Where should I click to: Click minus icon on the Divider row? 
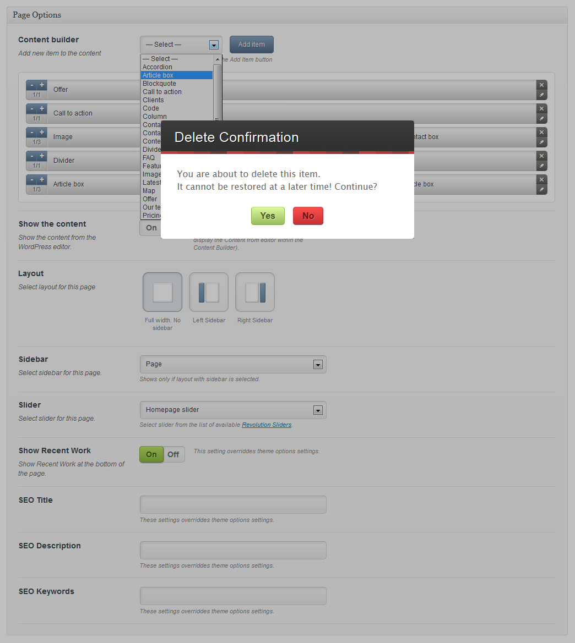31,156
